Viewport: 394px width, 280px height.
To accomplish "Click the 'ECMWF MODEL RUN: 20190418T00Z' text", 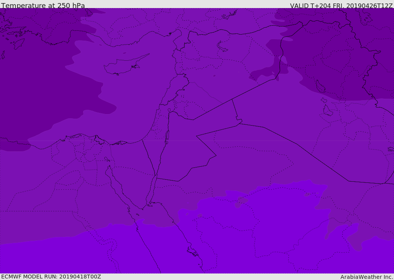I will pyautogui.click(x=51, y=277).
